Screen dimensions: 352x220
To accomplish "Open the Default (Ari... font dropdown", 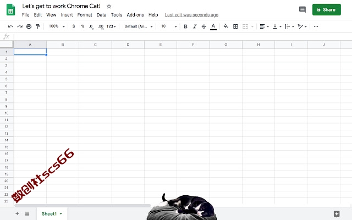I will coord(139,26).
